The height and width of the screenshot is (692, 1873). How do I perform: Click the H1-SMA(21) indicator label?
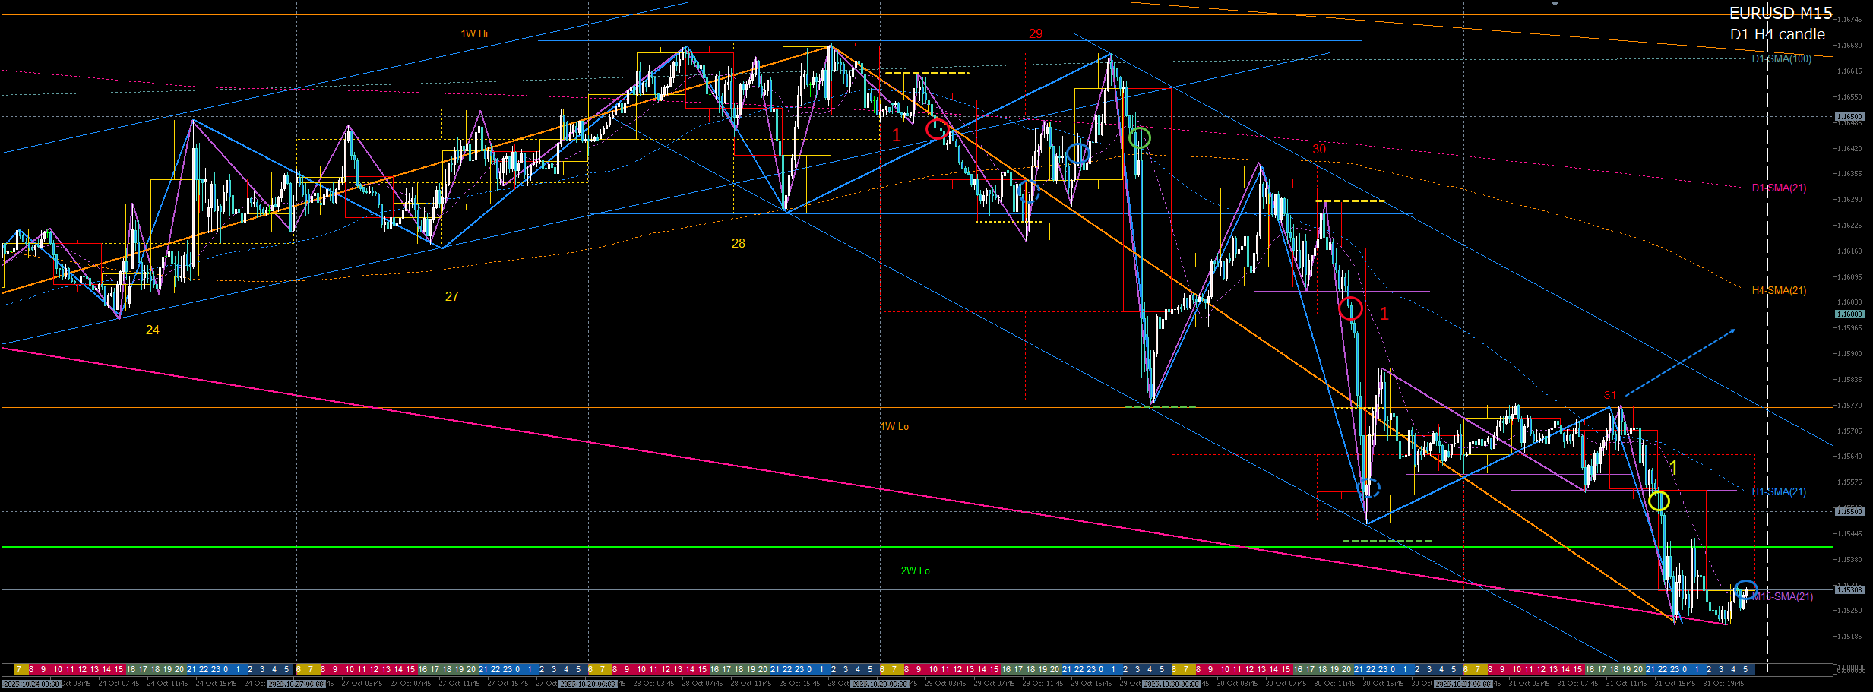[x=1779, y=492]
